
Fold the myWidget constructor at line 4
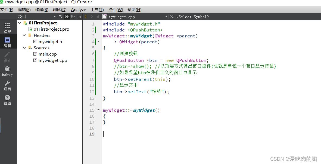(98, 41)
